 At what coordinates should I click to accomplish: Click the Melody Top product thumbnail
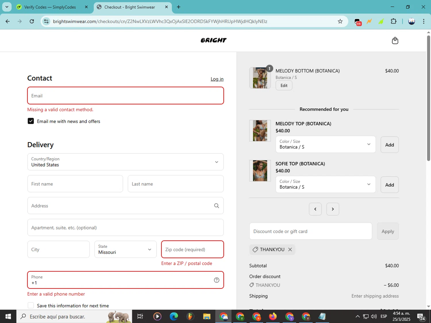(260, 131)
